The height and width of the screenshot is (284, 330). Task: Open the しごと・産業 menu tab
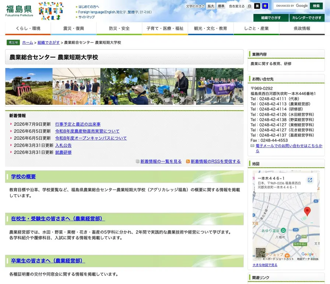(x=256, y=28)
